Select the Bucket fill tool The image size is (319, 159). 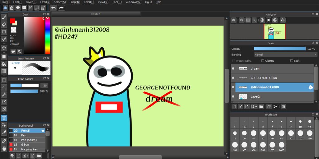point(4,64)
